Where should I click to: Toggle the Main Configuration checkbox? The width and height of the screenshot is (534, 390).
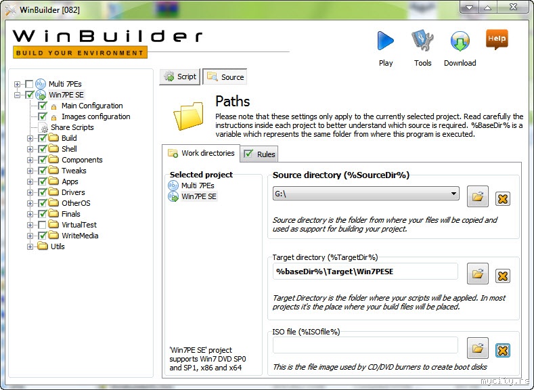tap(42, 106)
